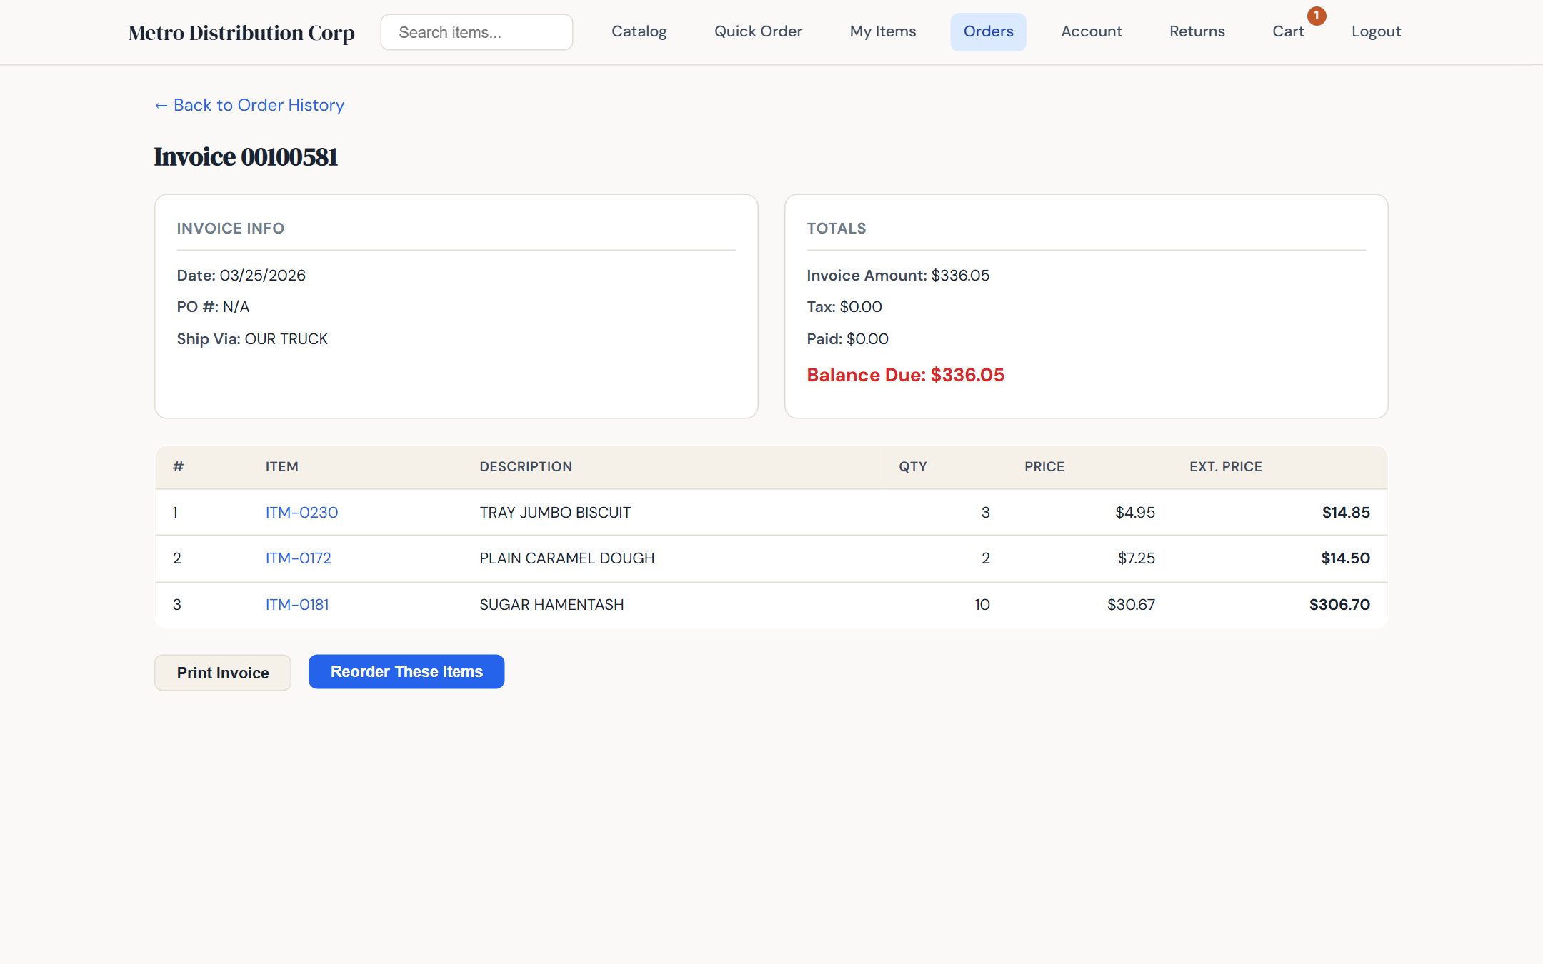This screenshot has height=964, width=1543.
Task: View the PLAIN CARAMEL DOUGH item link
Action: point(298,558)
